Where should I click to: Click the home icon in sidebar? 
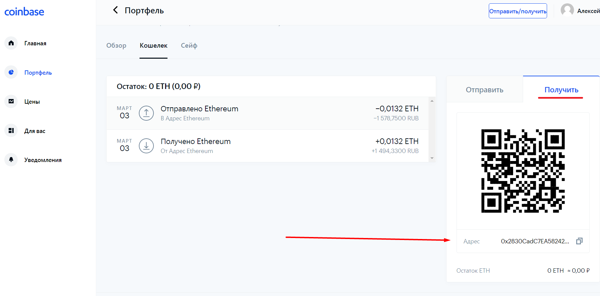click(11, 43)
